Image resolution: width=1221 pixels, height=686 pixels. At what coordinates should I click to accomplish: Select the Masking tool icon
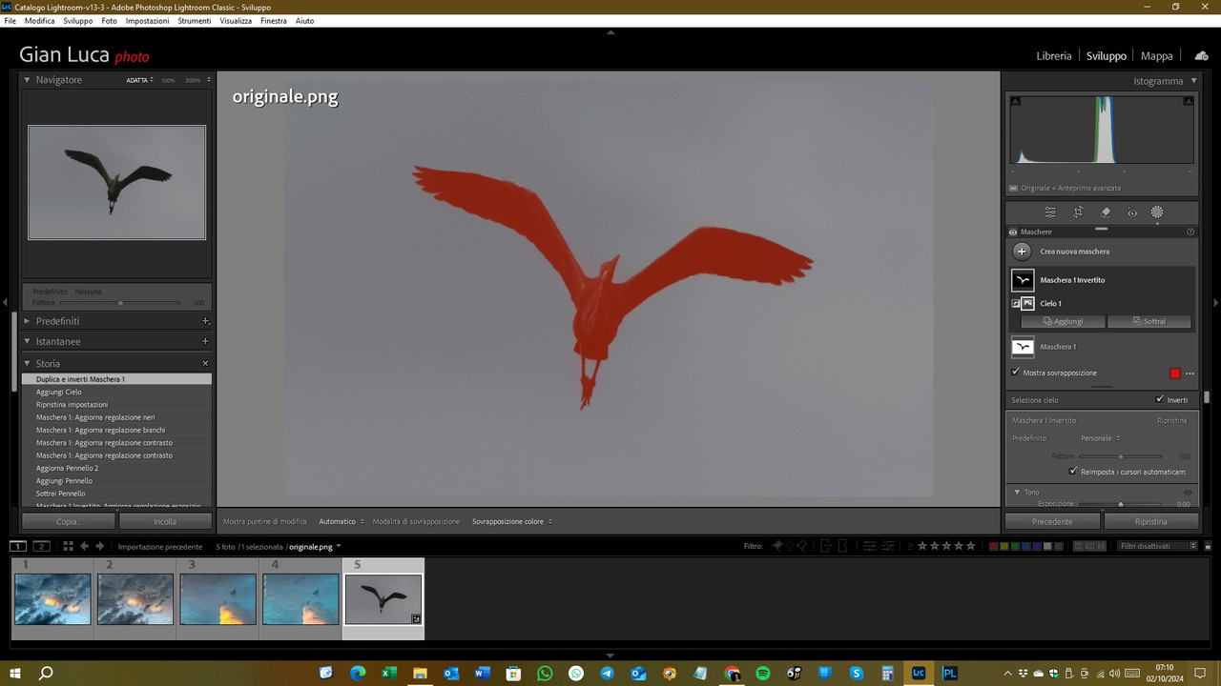[x=1157, y=212]
